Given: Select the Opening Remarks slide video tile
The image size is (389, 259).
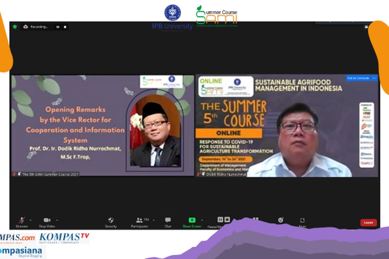Looking at the screenshot, I should click(x=103, y=126).
